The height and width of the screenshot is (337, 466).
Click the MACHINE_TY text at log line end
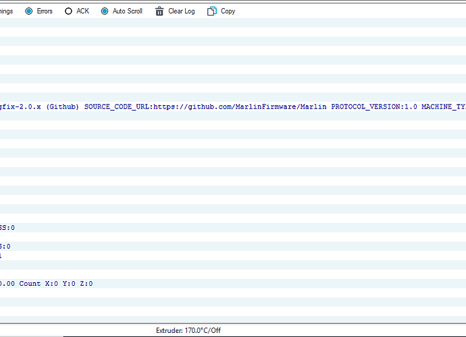tap(443, 106)
